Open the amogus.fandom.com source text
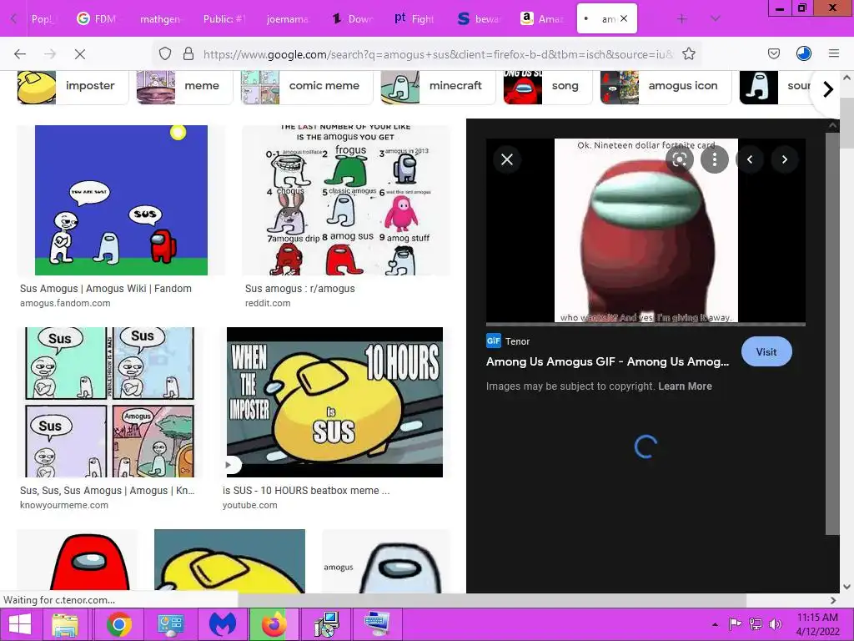 (65, 303)
